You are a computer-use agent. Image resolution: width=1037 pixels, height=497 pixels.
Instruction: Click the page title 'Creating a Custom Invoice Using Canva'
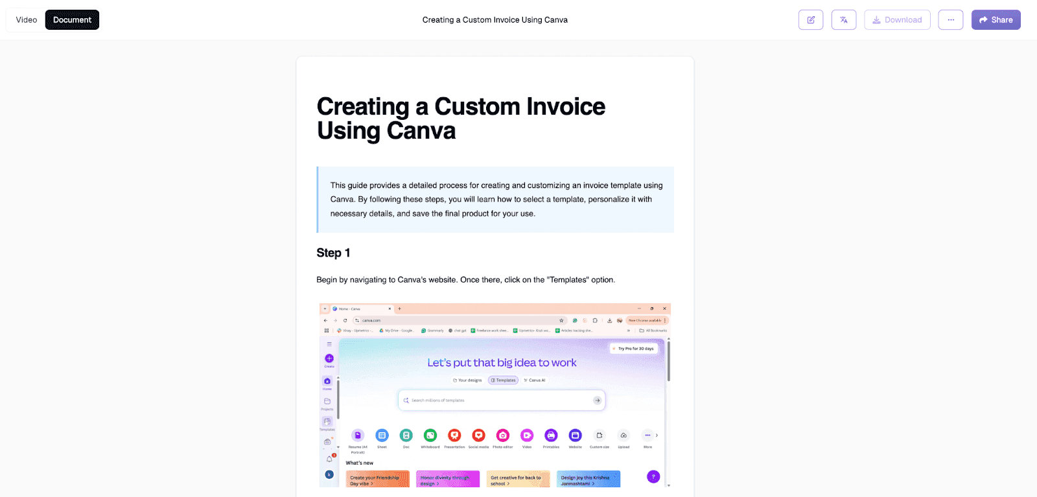(x=495, y=20)
